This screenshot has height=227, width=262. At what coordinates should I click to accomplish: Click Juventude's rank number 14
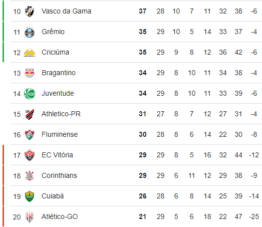pyautogui.click(x=17, y=94)
